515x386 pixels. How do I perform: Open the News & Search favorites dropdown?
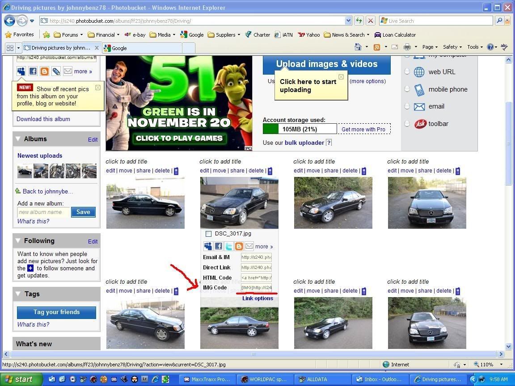(x=347, y=35)
